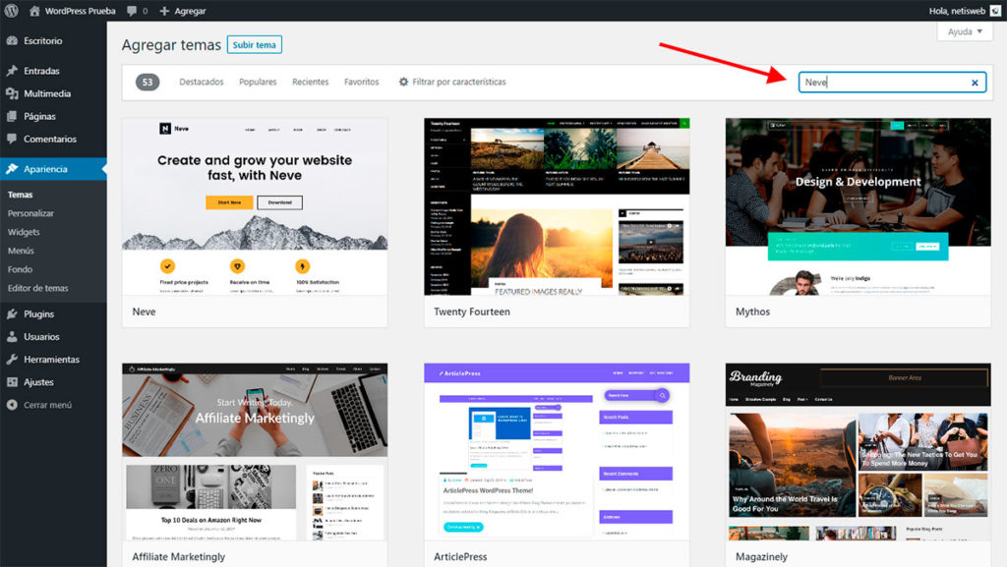1007x567 pixels.
Task: Open the Widgets submenu item
Action: [x=24, y=232]
